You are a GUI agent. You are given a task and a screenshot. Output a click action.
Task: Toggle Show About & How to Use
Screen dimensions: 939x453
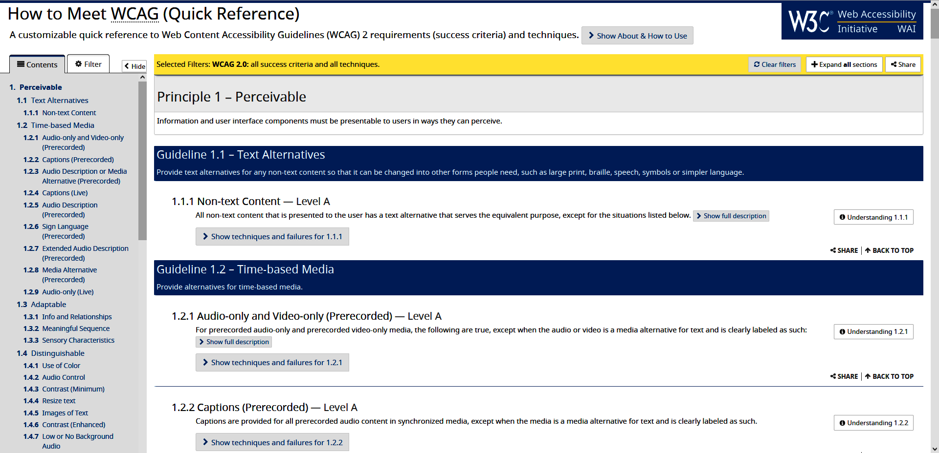[x=637, y=35]
